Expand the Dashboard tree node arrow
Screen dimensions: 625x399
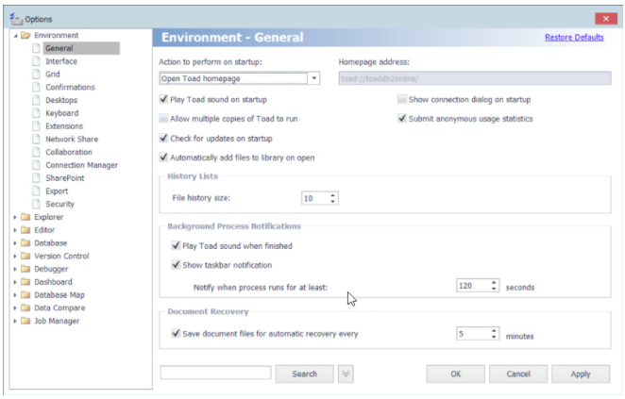pos(15,282)
